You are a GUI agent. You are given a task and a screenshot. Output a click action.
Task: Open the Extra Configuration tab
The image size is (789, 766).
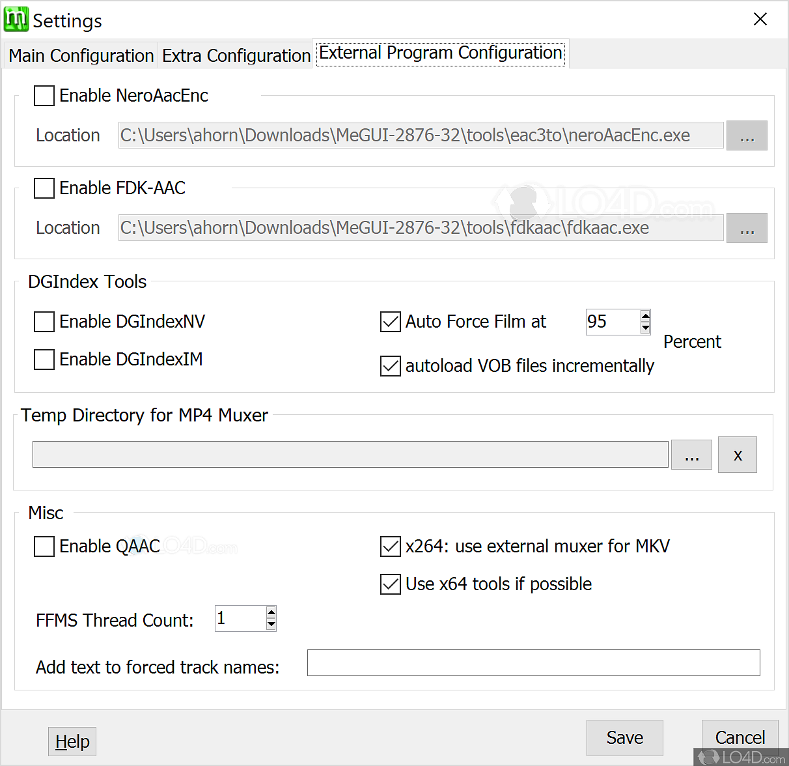point(236,55)
